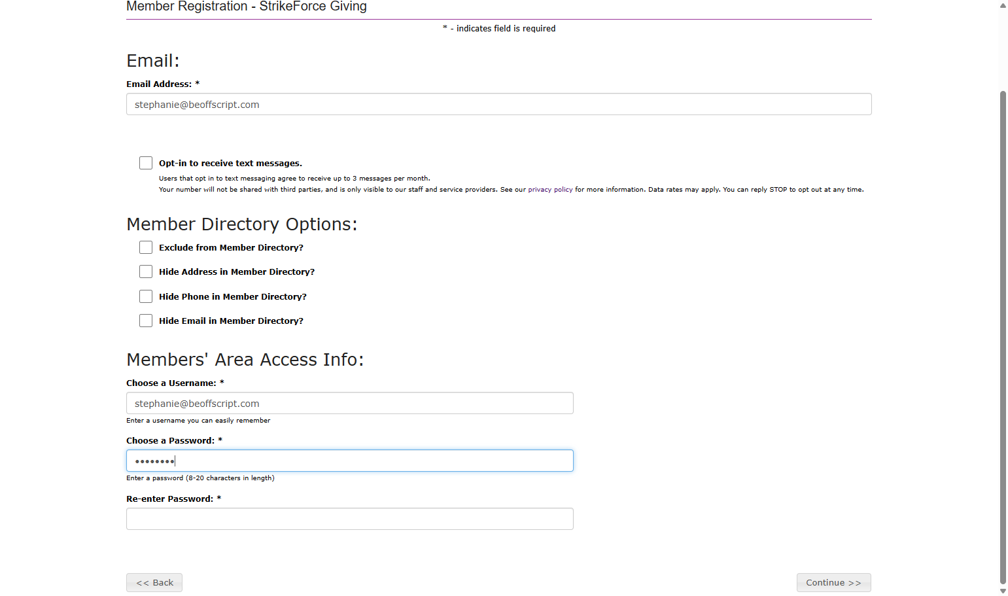Click the page scrollbar down arrow

(x=1003, y=591)
